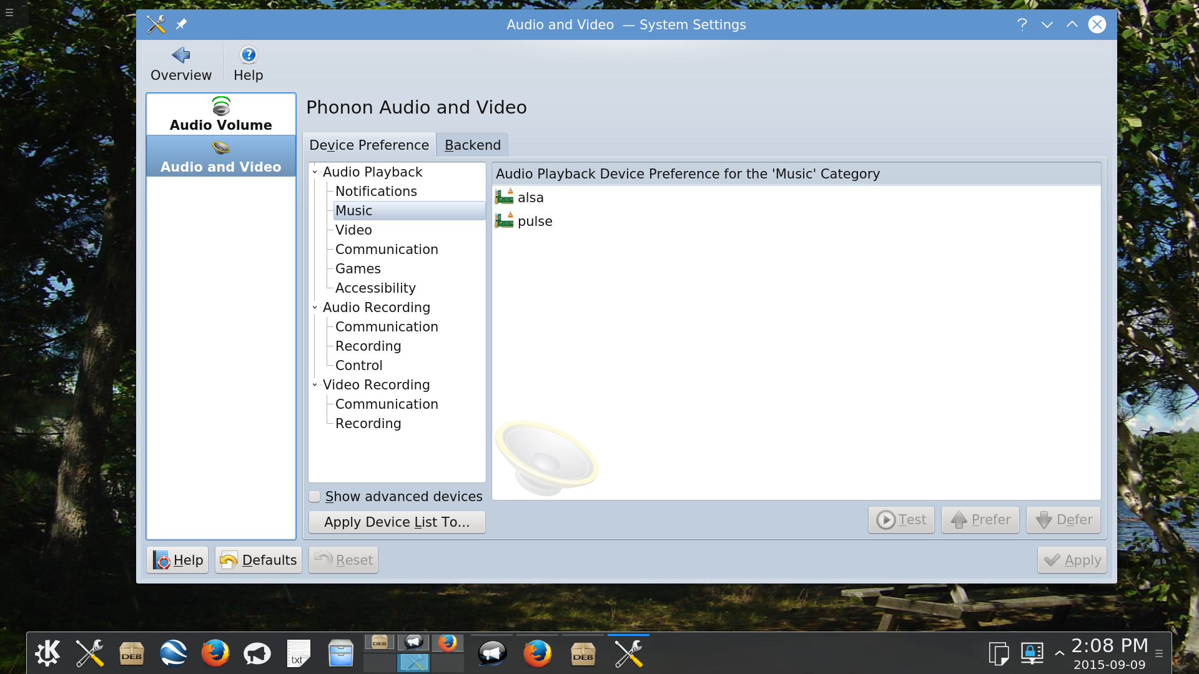This screenshot has width=1199, height=674.
Task: Open the file cabinet file manager
Action: (341, 653)
